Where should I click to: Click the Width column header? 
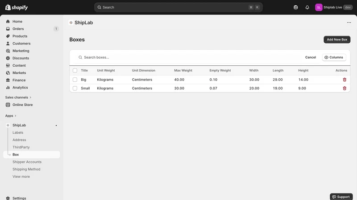253,71
